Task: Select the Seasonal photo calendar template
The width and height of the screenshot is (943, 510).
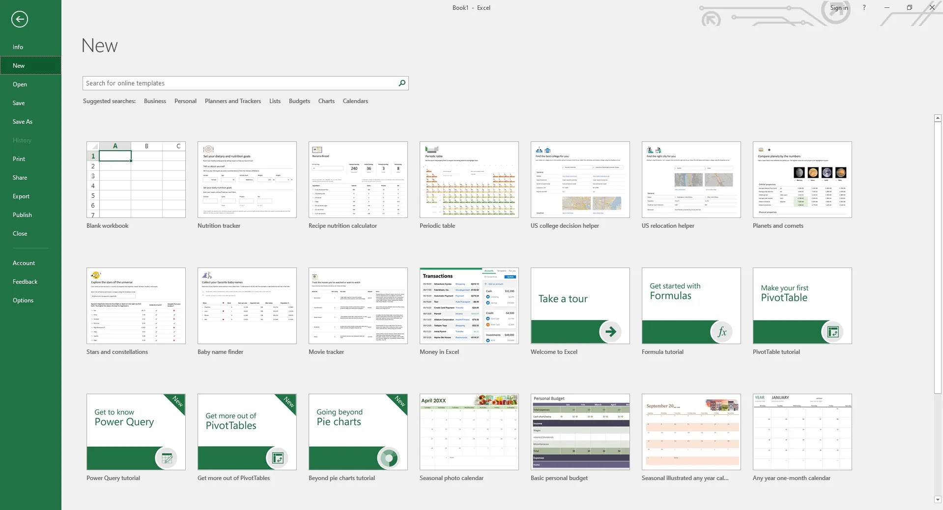Action: (x=469, y=432)
